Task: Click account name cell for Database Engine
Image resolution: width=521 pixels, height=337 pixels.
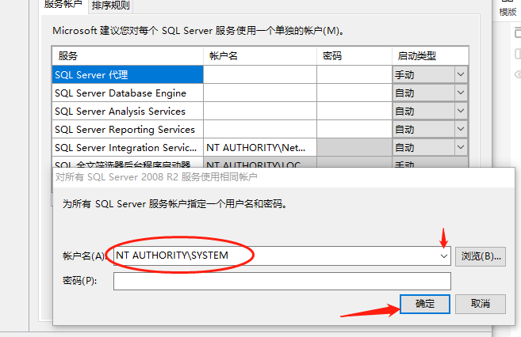Action: [260, 93]
